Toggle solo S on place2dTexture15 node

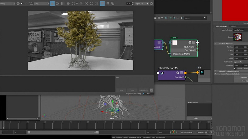point(178,73)
